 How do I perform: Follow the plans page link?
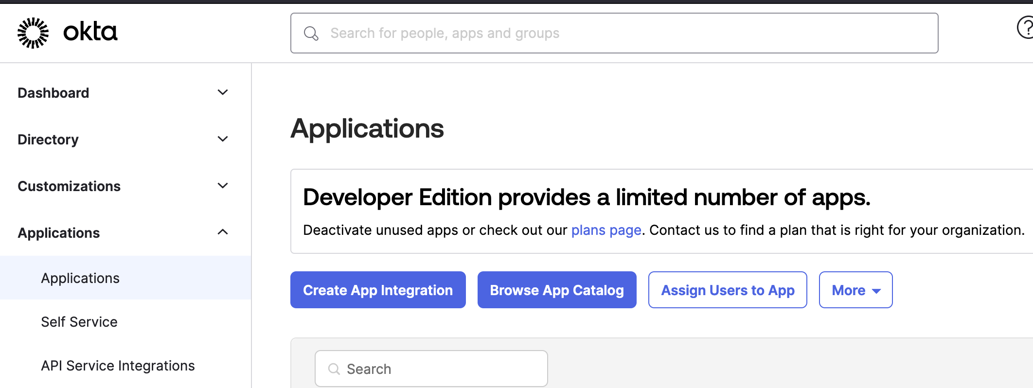606,230
